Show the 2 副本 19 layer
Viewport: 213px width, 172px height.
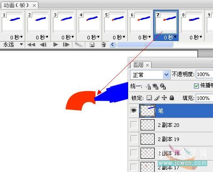pos(134,139)
